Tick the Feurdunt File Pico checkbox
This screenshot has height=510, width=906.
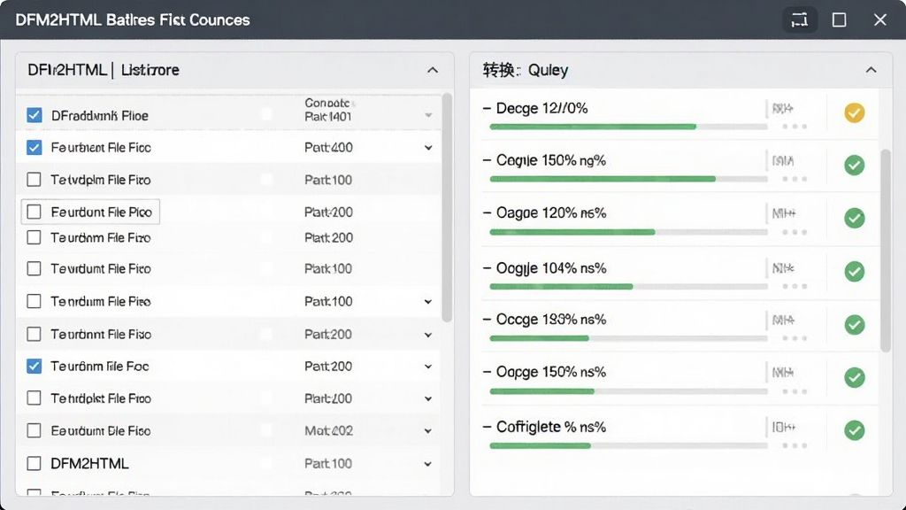[x=35, y=212]
